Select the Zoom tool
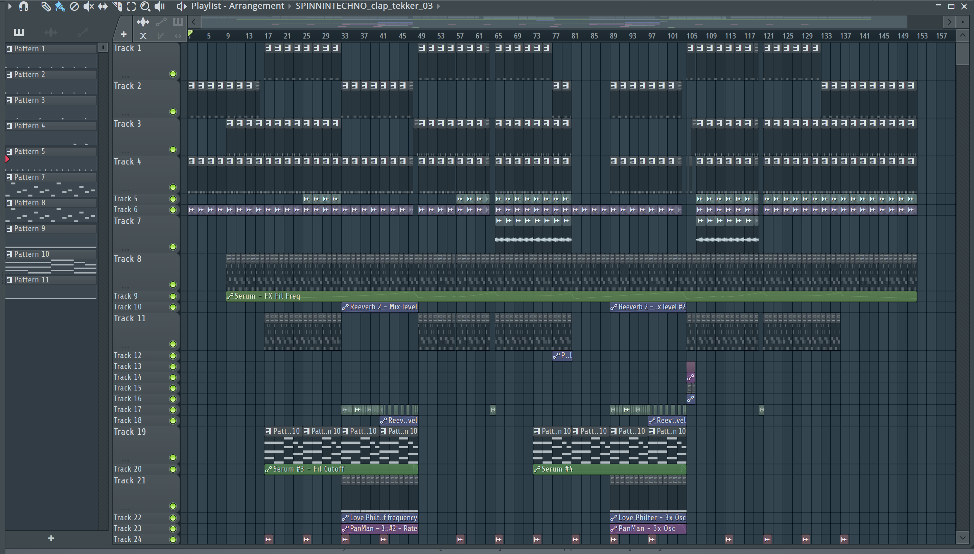 coord(145,6)
